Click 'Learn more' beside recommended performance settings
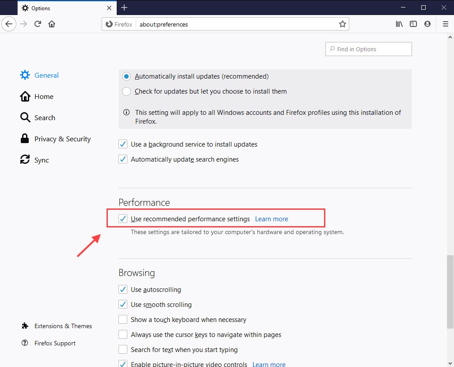This screenshot has height=367, width=454. tap(271, 219)
